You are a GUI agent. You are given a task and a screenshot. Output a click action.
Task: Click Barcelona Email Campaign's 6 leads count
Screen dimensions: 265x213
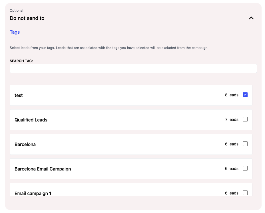(x=232, y=169)
